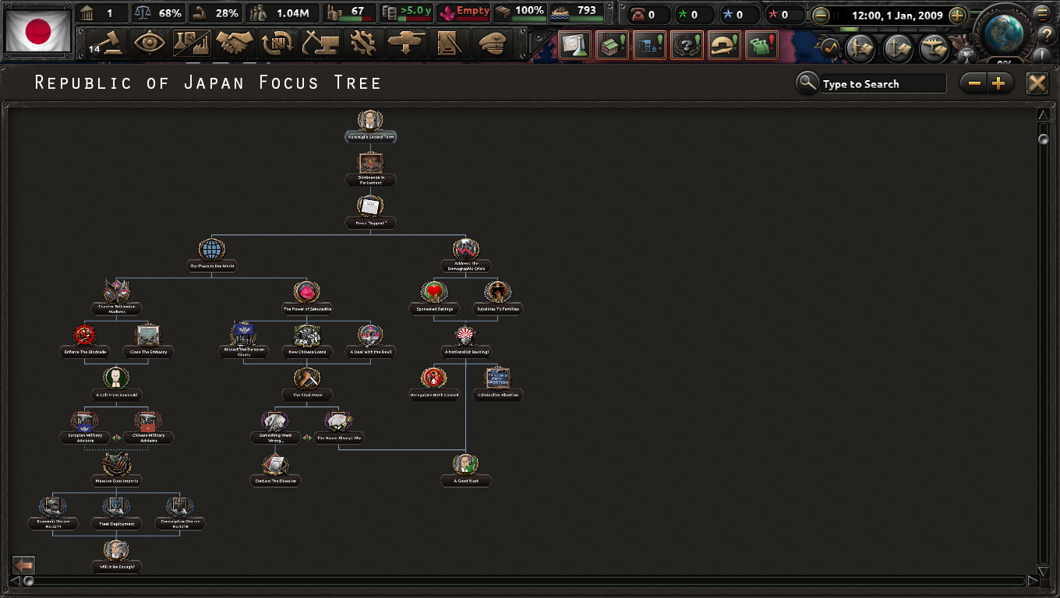Open the Officer Corps cap menu
Image resolution: width=1060 pixels, height=598 pixels.
[x=491, y=43]
